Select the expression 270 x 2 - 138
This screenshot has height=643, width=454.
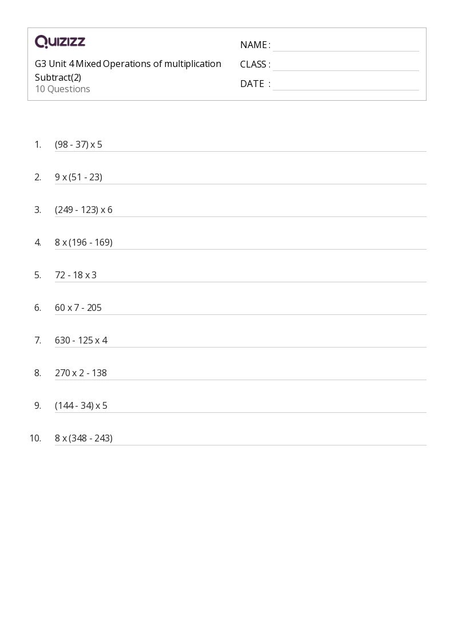(81, 373)
